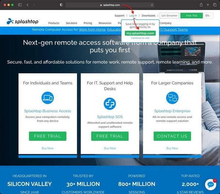
Task: Click the green my.splashtop.com button
Action: click(x=140, y=33)
